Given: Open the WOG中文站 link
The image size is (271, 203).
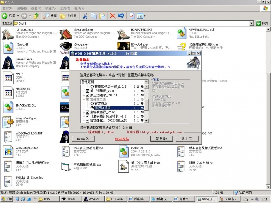Looking at the screenshot, I should click(x=122, y=139).
